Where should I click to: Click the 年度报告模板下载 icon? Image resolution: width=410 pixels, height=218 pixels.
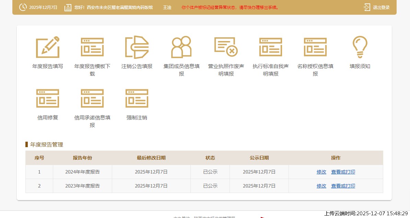pyautogui.click(x=92, y=47)
